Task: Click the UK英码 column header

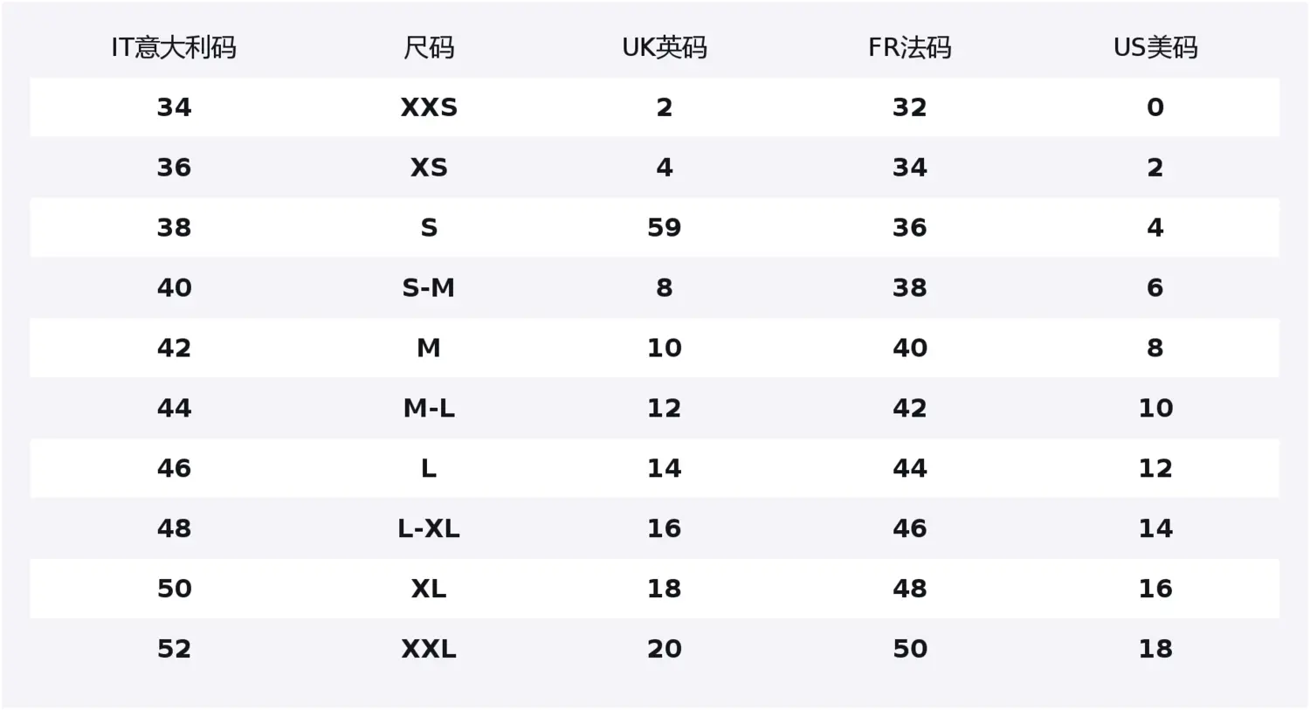Action: 665,47
